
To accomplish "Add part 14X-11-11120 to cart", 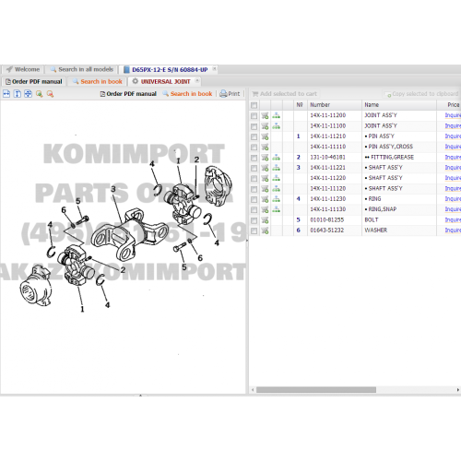I will pyautogui.click(x=265, y=189).
